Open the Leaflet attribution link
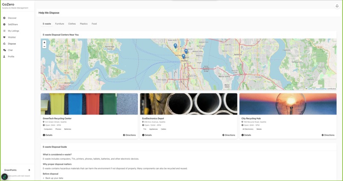Screen dimensions: 343x181 tap(309, 89)
